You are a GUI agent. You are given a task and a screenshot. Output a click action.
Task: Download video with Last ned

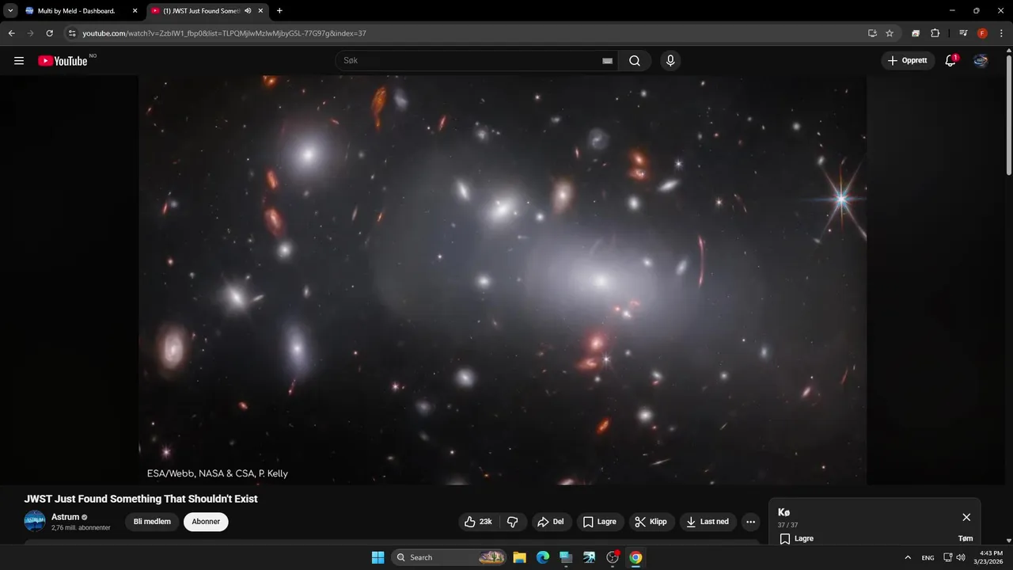point(708,522)
